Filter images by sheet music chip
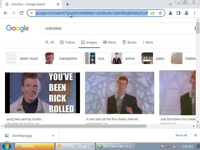Image resolution: width=200 pixels, height=150 pixels. click(24, 58)
